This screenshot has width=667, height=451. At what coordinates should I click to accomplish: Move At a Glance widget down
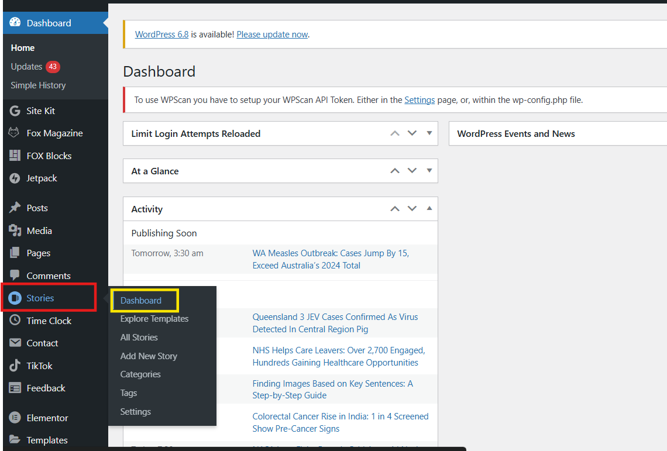pos(412,171)
